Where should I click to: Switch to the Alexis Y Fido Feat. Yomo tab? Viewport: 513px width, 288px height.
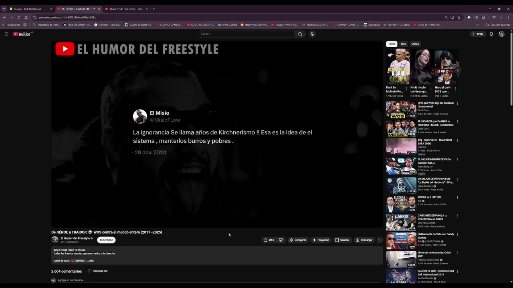pos(126,9)
